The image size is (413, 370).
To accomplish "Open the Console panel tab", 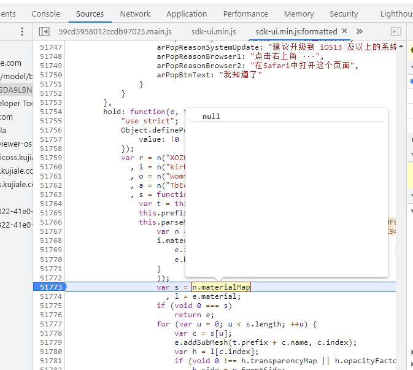I will coord(46,13).
